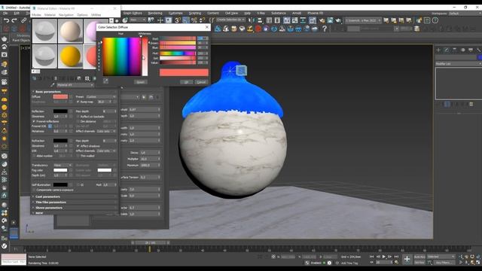
Task: Expand the Sheen parameters rollout
Action: (x=48, y=208)
